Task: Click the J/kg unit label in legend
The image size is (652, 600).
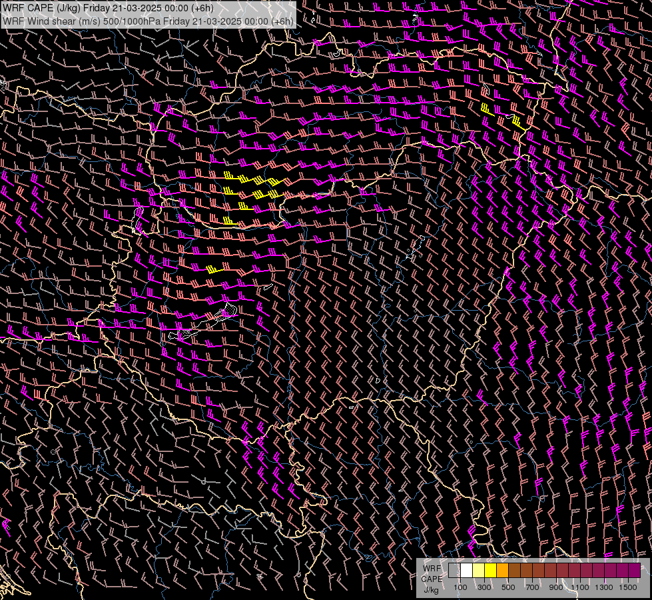Action: [x=431, y=590]
